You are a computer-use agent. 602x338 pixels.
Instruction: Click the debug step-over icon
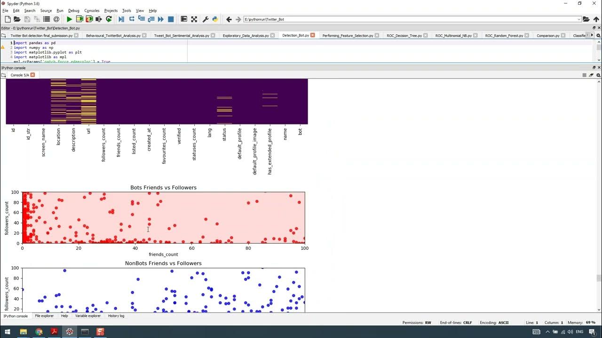pyautogui.click(x=132, y=19)
